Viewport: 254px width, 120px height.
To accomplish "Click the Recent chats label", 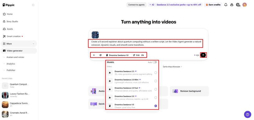I will 7,79.
